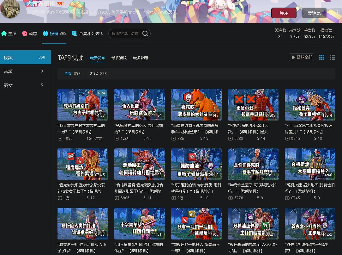342x255 pixels.
Task: Open the NEW video thumbnail 14:07
Action: 83,105
